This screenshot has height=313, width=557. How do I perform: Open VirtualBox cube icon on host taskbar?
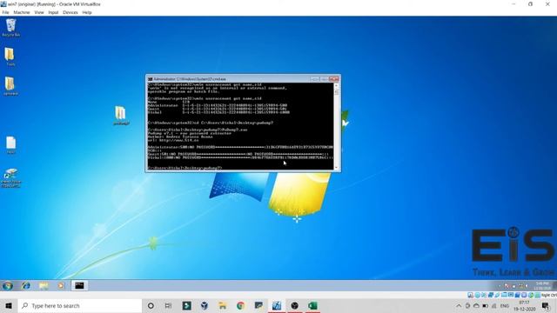[205, 305]
